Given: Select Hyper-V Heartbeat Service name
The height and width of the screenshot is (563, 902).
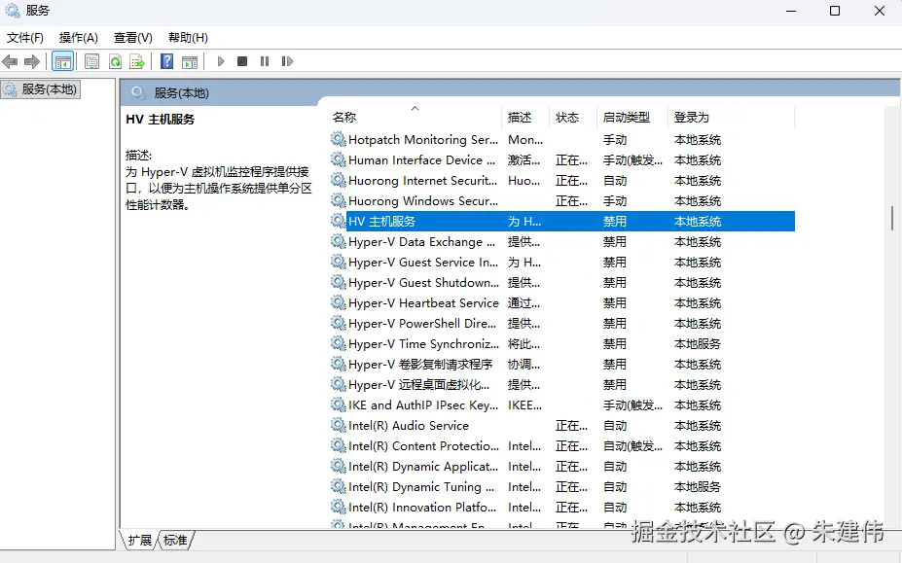Looking at the screenshot, I should pyautogui.click(x=423, y=303).
